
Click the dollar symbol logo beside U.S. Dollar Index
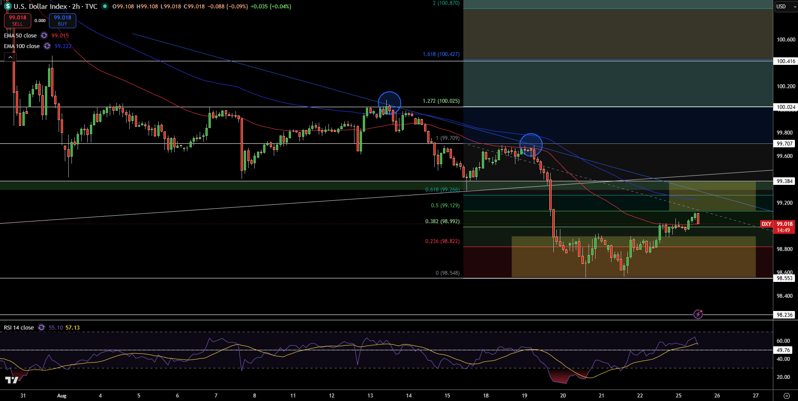[7, 7]
